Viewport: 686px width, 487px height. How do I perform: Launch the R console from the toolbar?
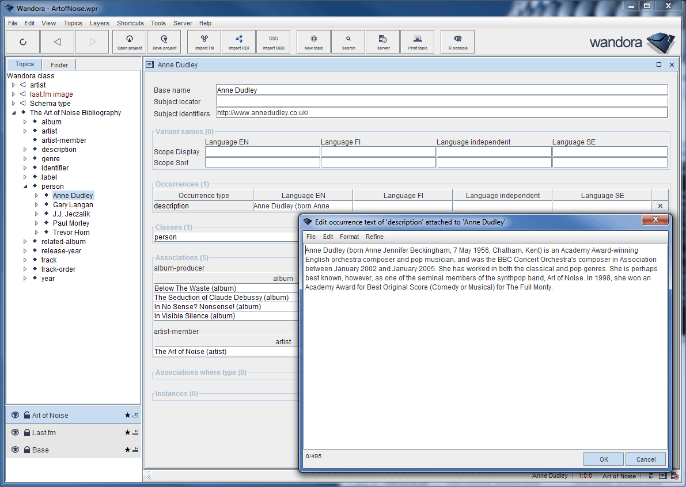pos(457,41)
